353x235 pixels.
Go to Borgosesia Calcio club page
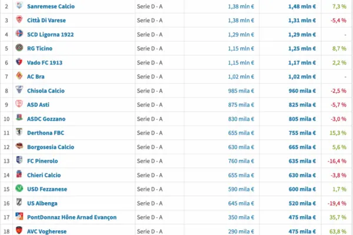click(58, 147)
